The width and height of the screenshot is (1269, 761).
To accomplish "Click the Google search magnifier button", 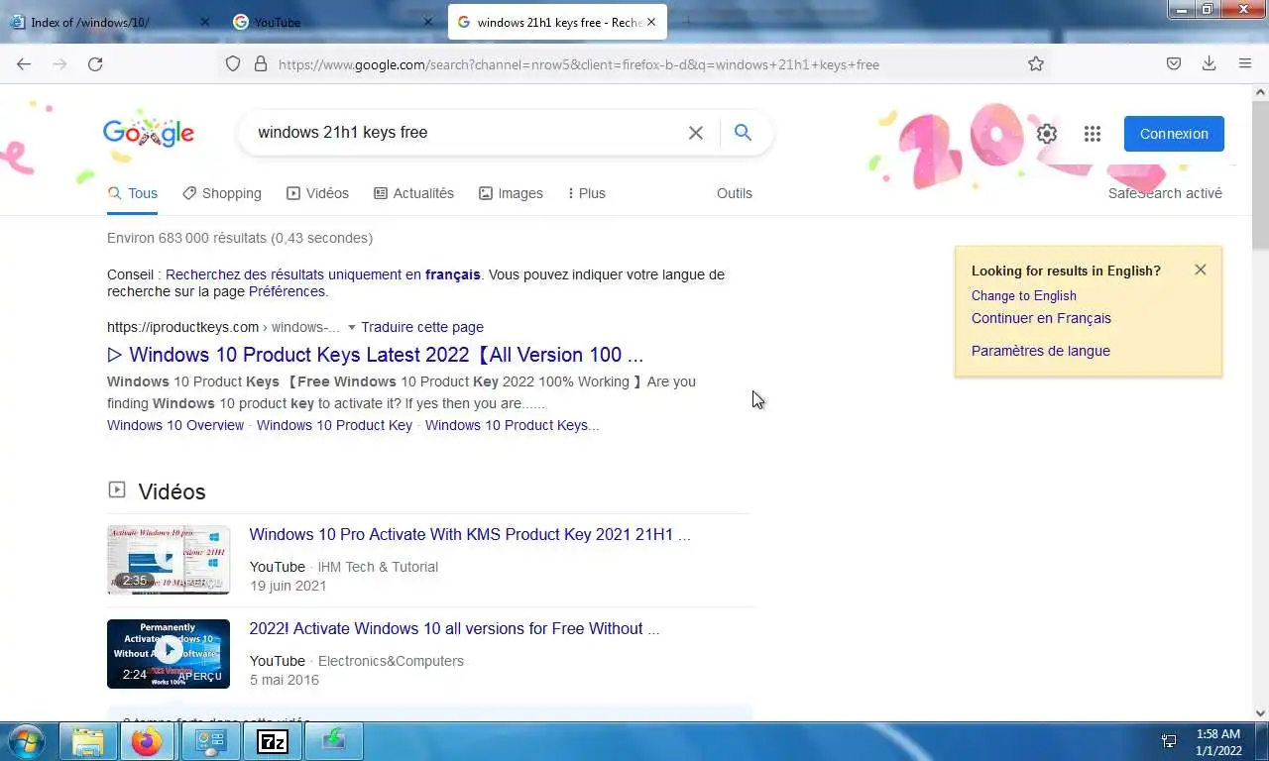I will point(743,132).
